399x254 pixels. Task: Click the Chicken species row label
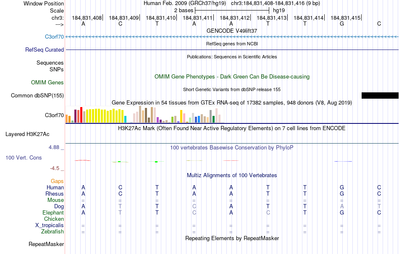click(54, 219)
